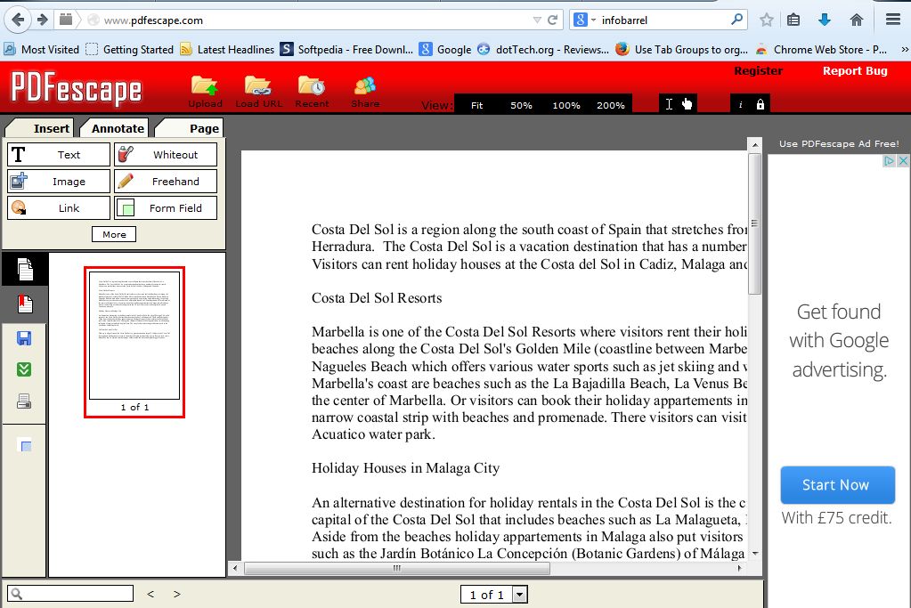Open the Load URL icon
This screenshot has height=608, width=911.
coord(257,87)
